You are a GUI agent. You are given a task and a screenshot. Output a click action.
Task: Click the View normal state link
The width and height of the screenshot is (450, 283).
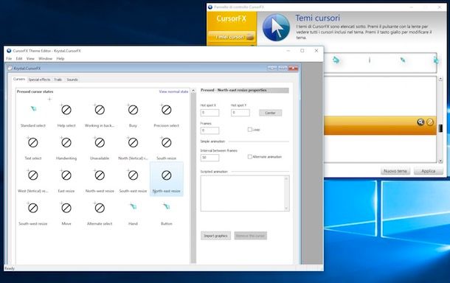(173, 91)
